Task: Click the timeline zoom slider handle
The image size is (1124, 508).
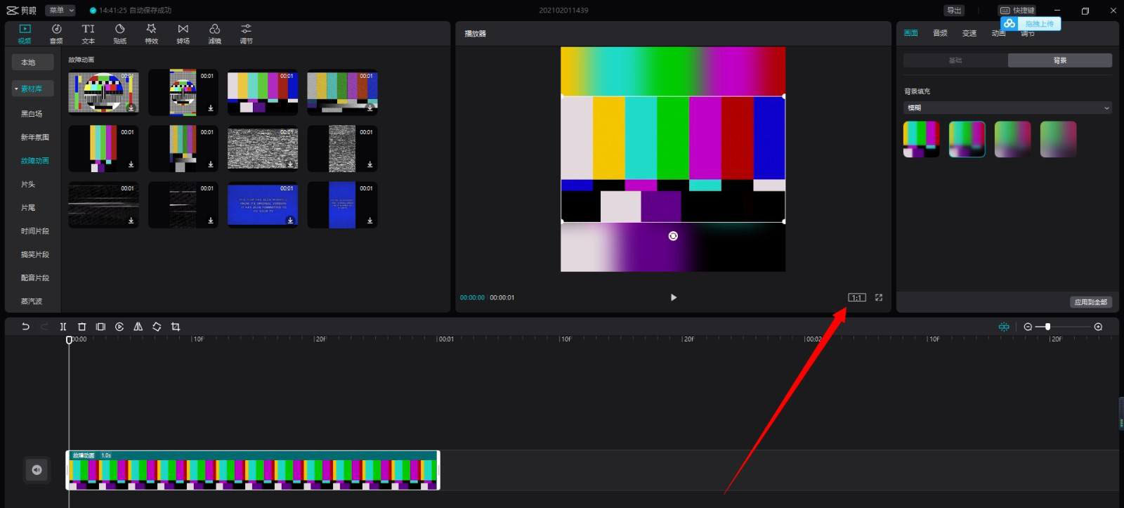Action: 1047,327
